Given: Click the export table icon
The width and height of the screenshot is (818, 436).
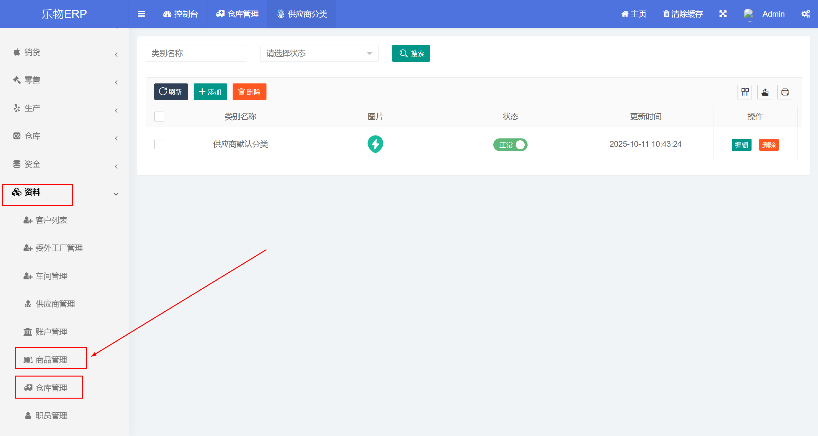Looking at the screenshot, I should 765,92.
